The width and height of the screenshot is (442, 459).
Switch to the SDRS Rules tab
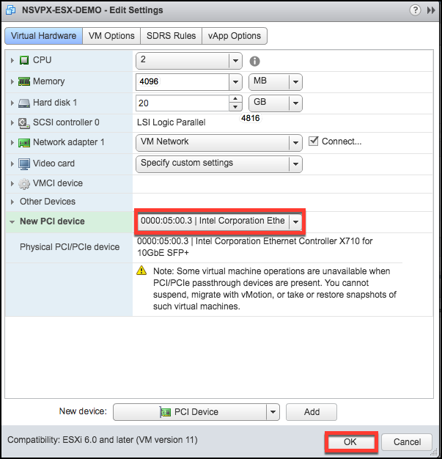point(172,36)
